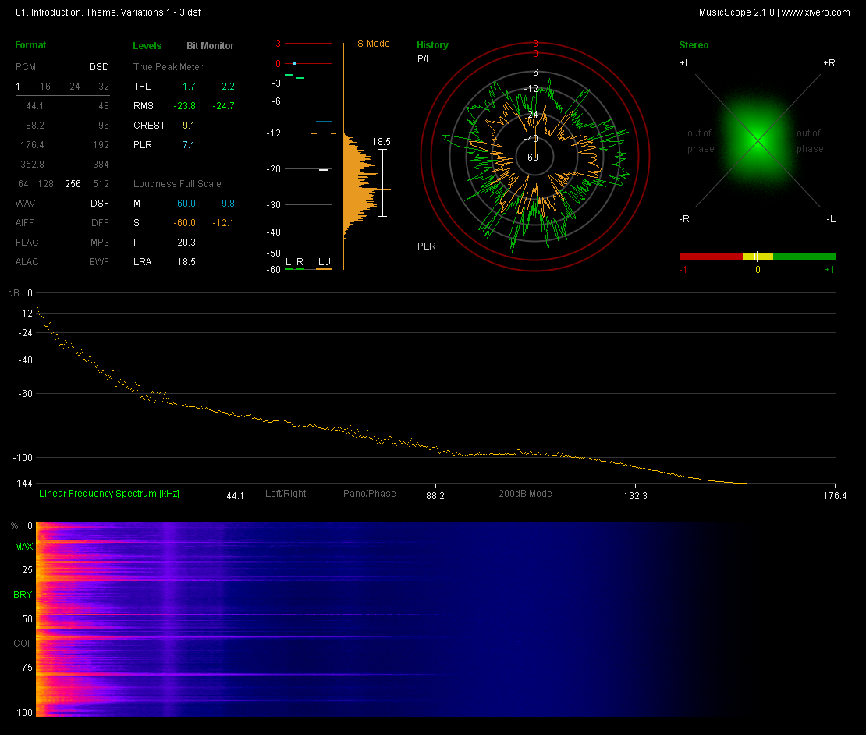Select BRY spectrogram color mode
The image size is (866, 737).
23,595
